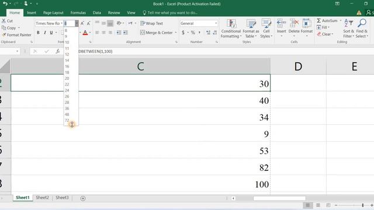Switch to Sheet2 tab
The width and height of the screenshot is (374, 210).
[x=42, y=198]
